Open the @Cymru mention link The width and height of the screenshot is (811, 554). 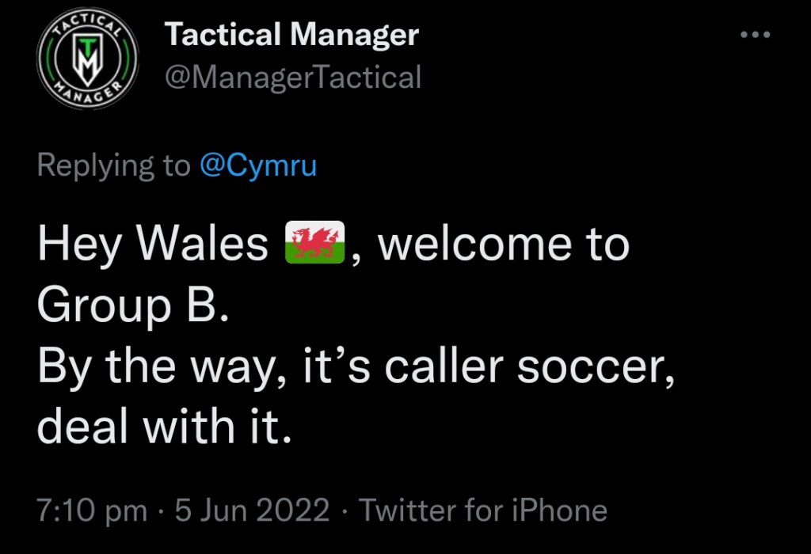[257, 165]
